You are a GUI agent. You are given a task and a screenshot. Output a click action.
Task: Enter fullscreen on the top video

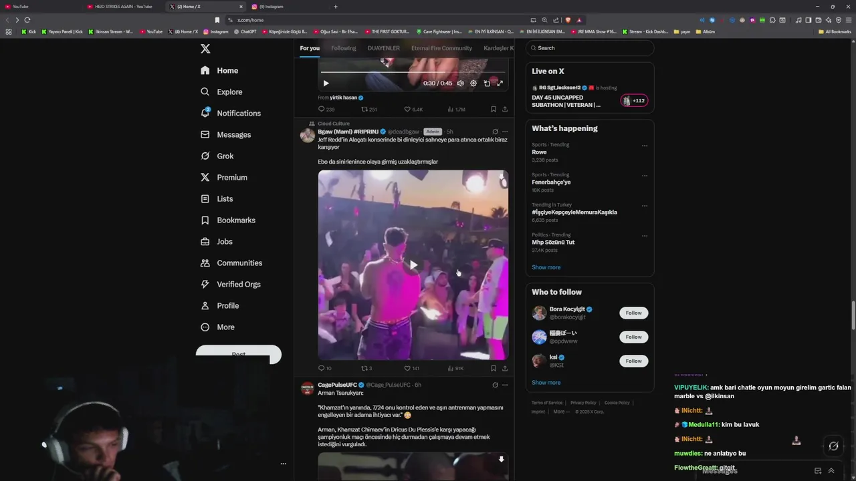pyautogui.click(x=500, y=84)
